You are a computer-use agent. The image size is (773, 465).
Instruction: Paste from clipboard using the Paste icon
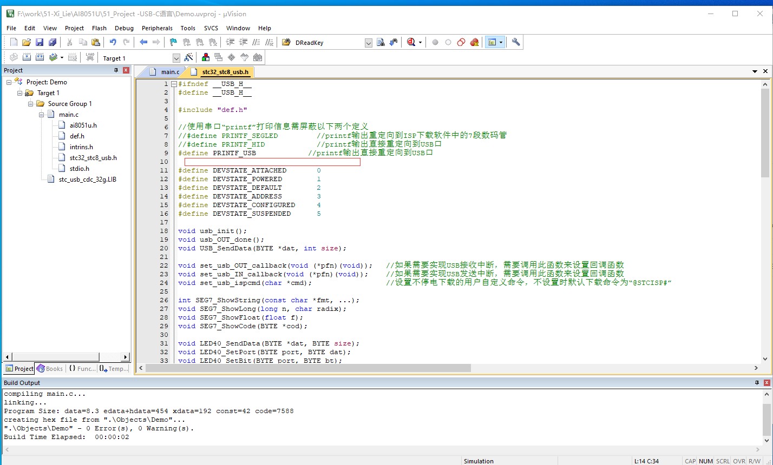click(96, 42)
